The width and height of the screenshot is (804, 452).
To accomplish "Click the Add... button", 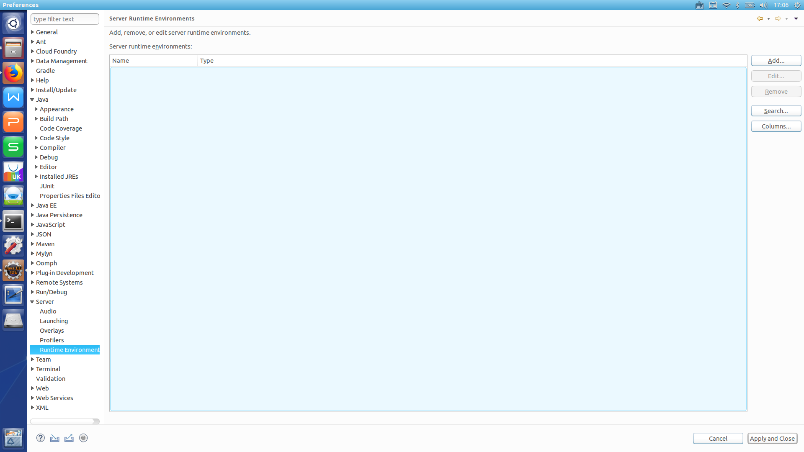I will pos(776,61).
